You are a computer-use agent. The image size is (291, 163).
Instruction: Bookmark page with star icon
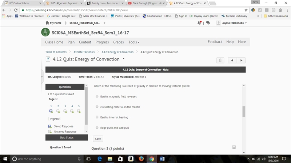246,10
